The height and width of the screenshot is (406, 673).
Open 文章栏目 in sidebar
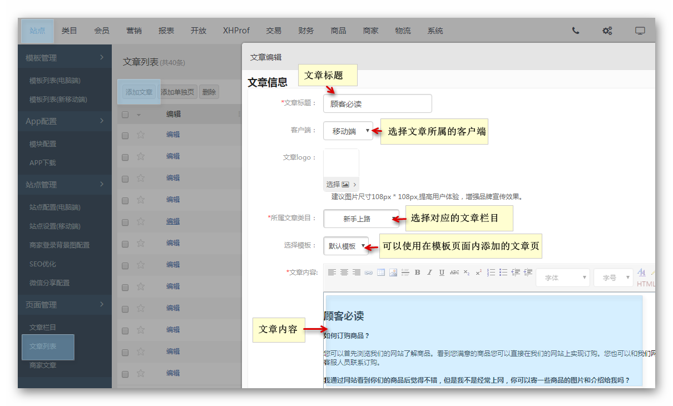pyautogui.click(x=43, y=328)
